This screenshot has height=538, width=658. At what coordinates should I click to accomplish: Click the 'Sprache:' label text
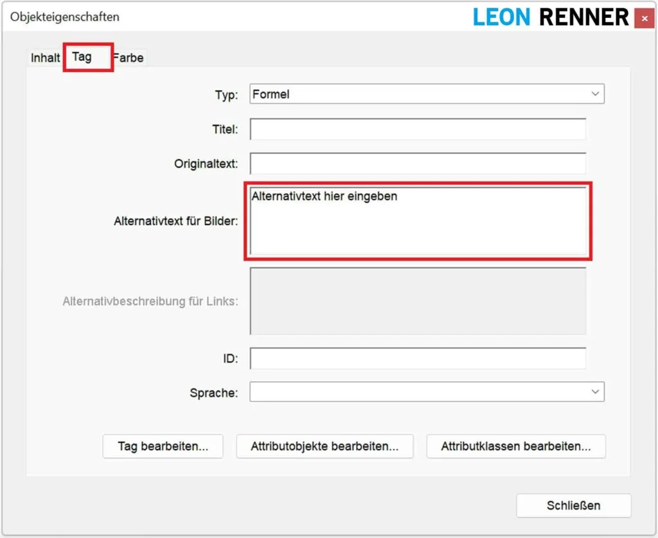[x=214, y=393]
